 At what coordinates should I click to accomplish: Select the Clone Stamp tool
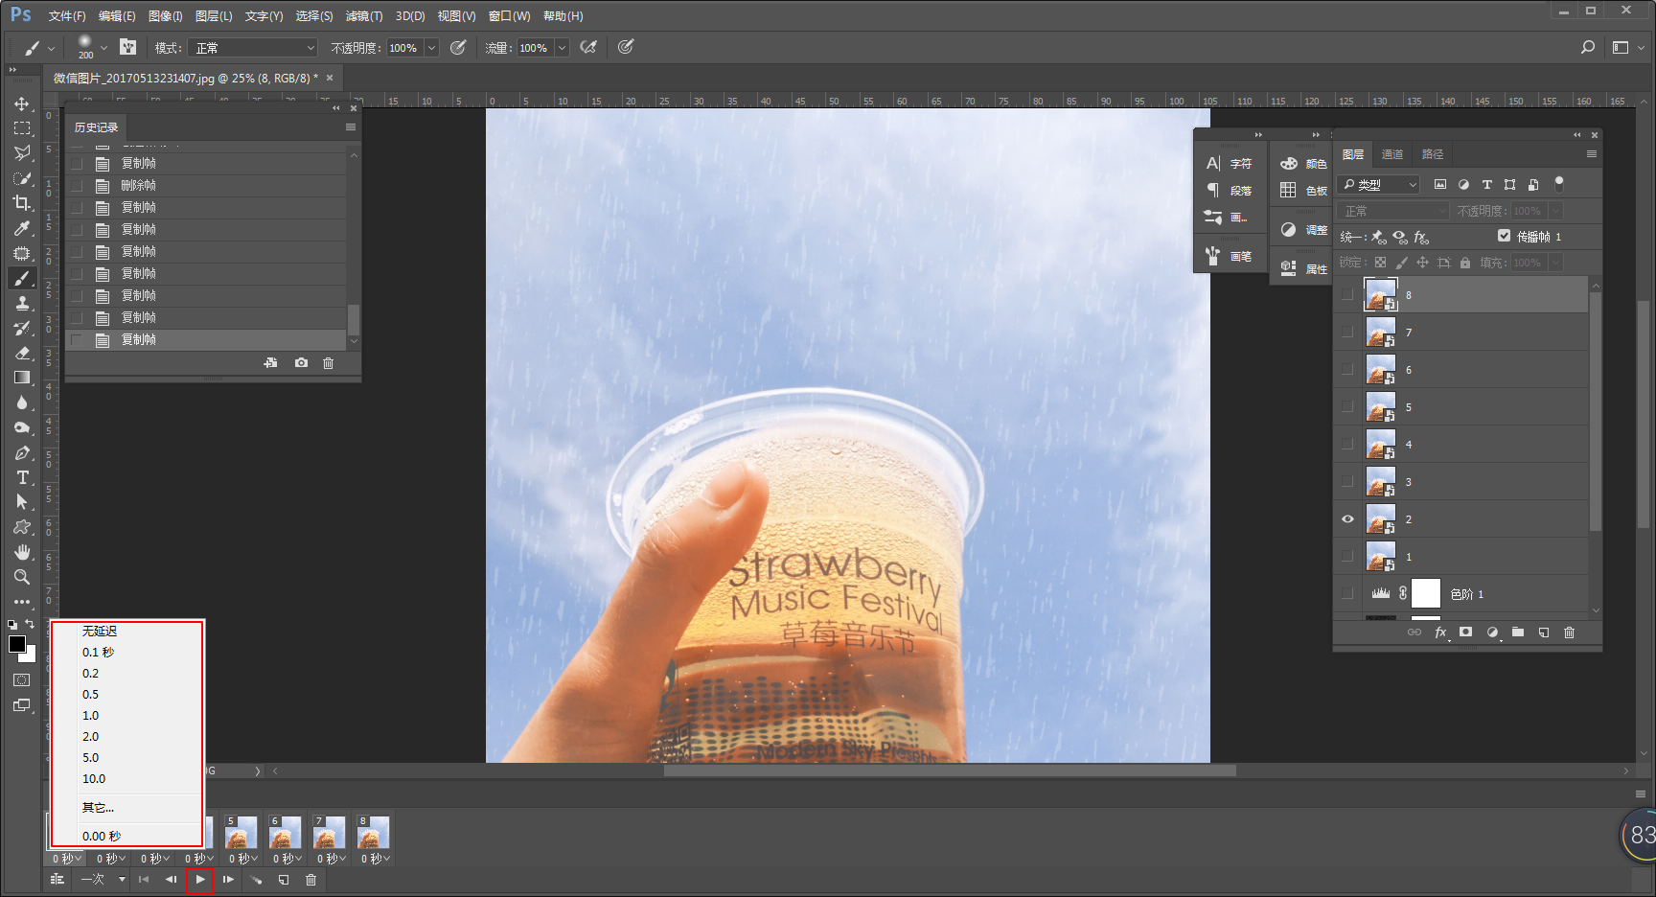[x=22, y=303]
